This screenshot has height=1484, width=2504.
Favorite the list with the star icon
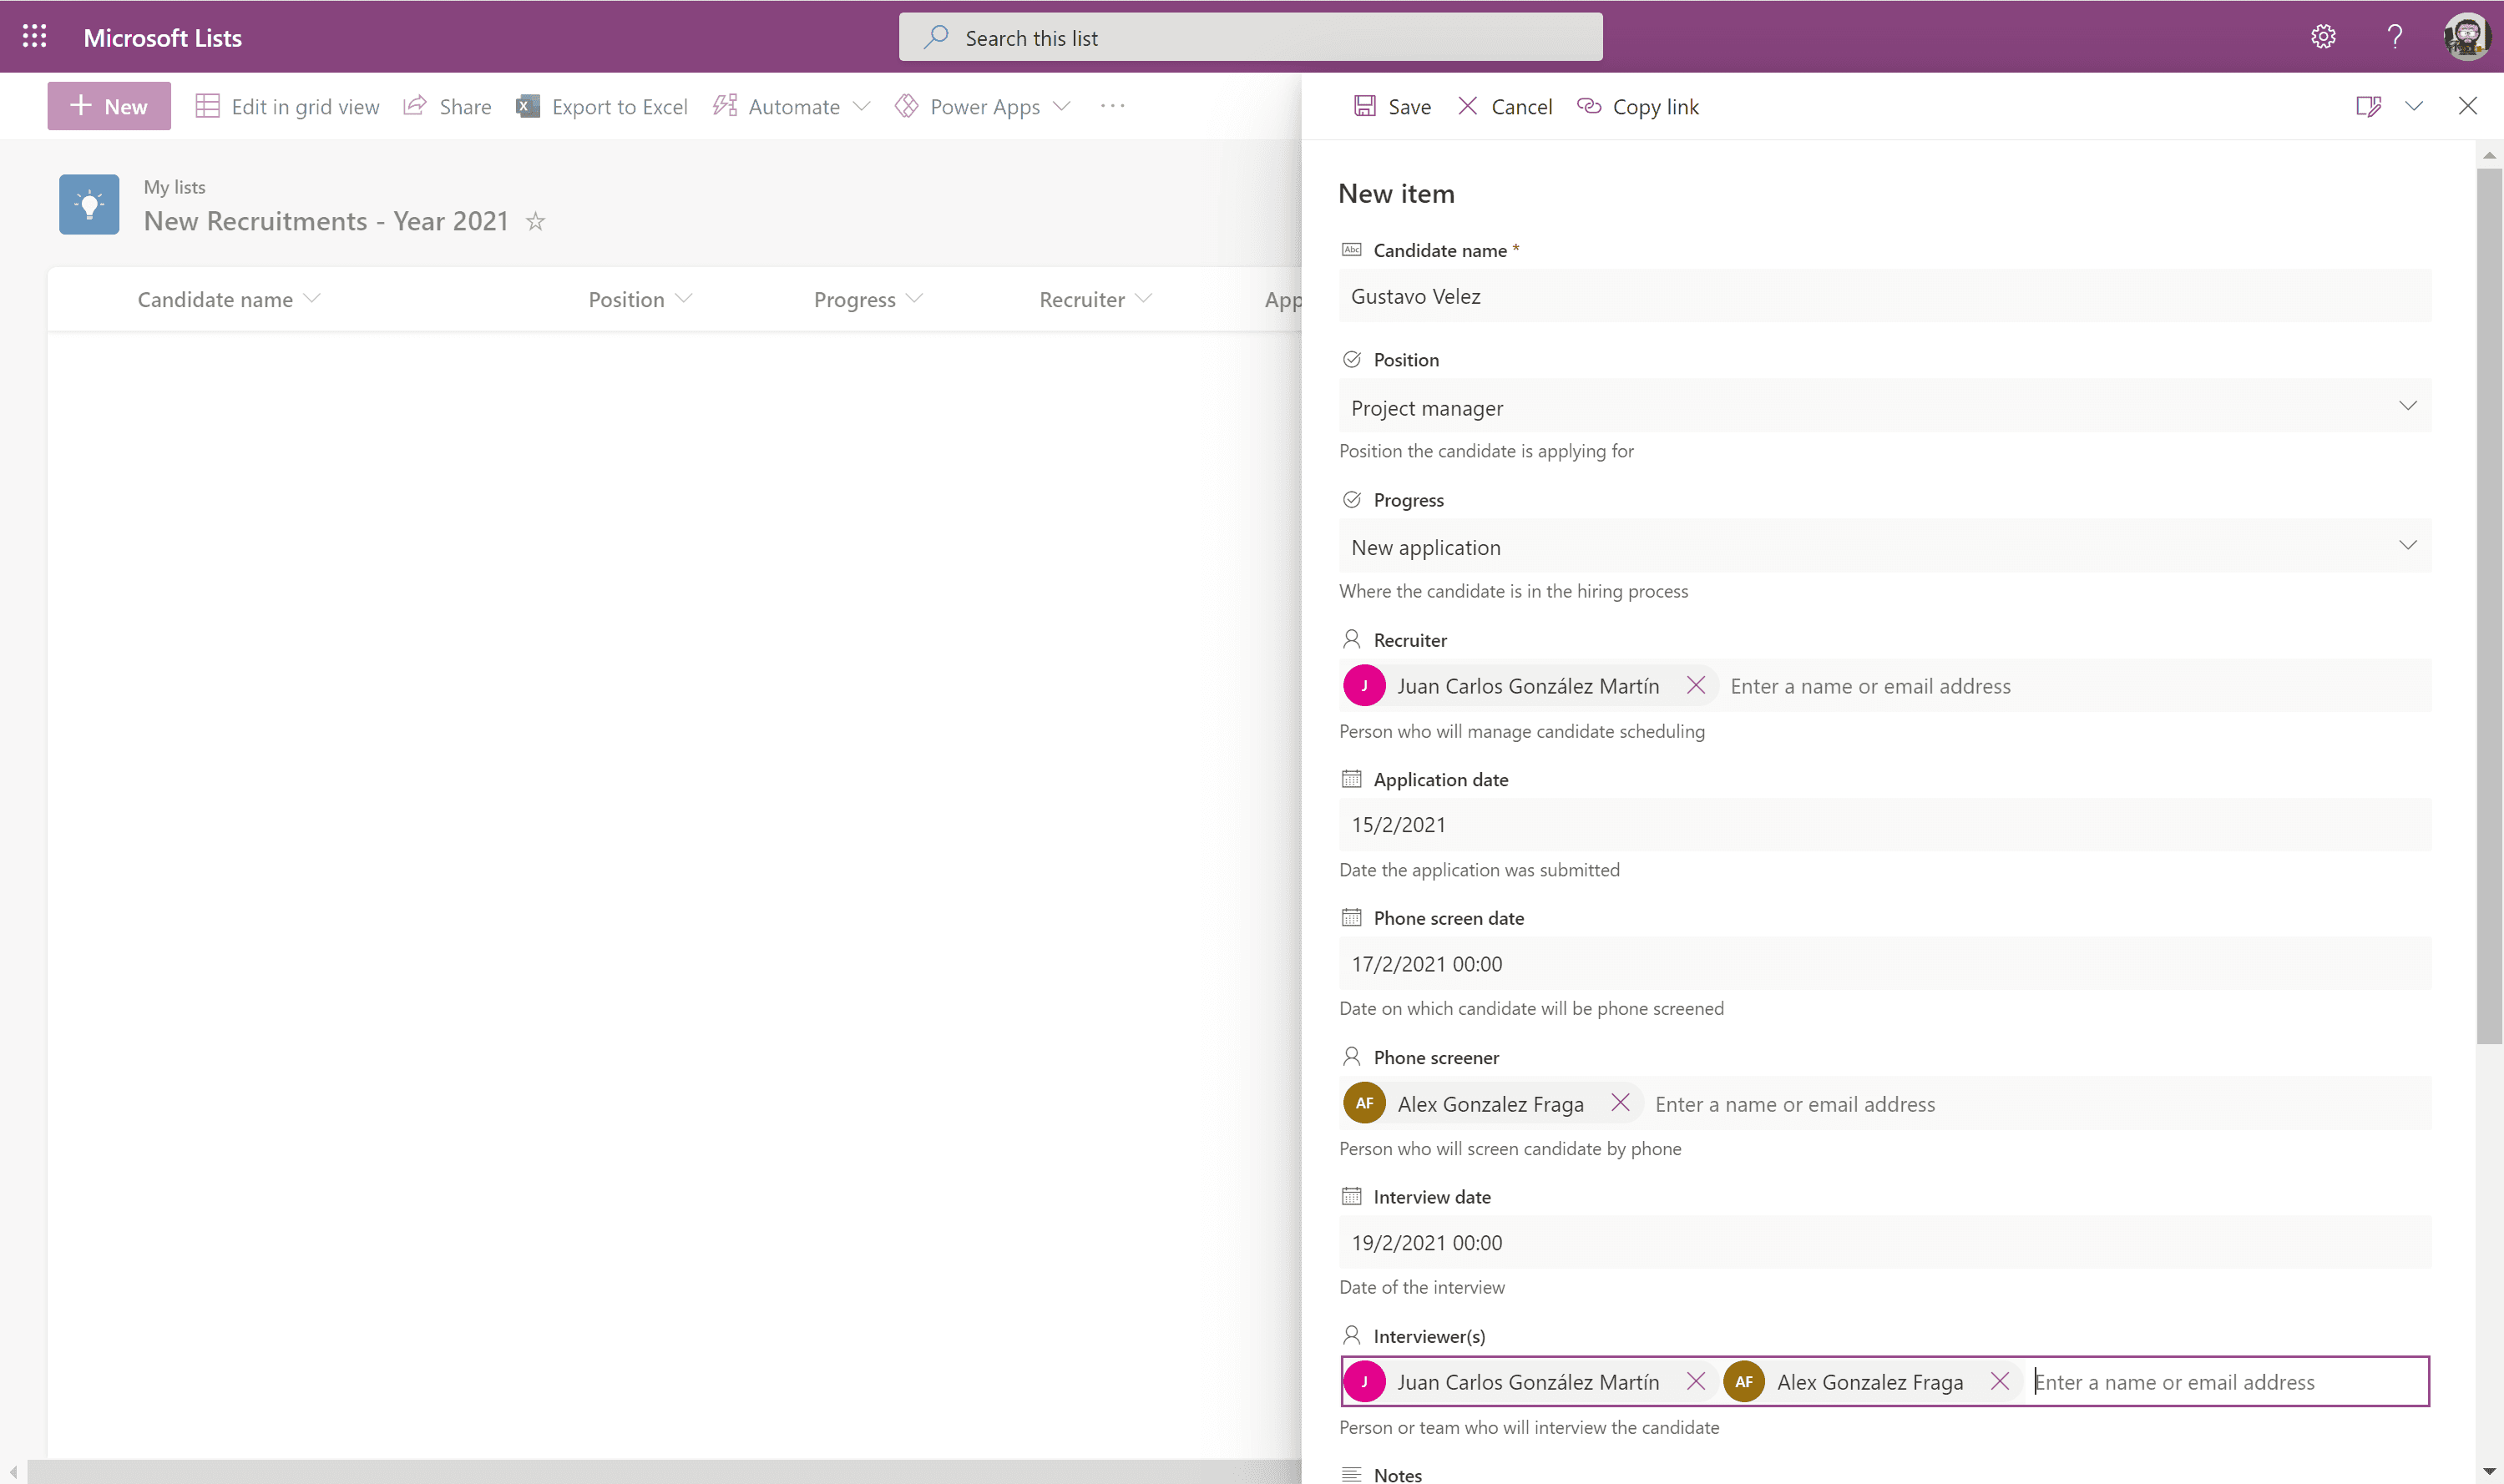(536, 221)
